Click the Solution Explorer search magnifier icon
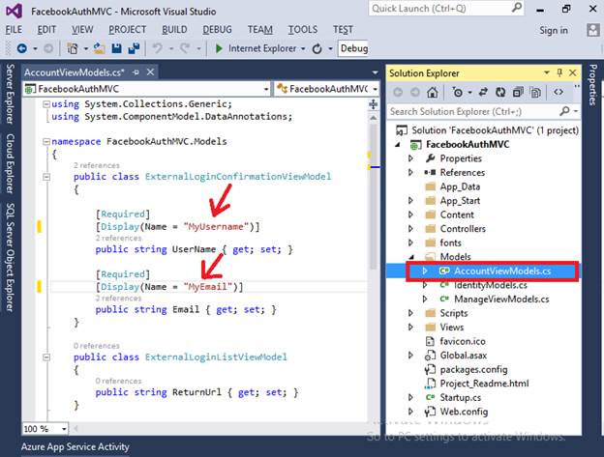The width and height of the screenshot is (604, 457). coord(564,111)
